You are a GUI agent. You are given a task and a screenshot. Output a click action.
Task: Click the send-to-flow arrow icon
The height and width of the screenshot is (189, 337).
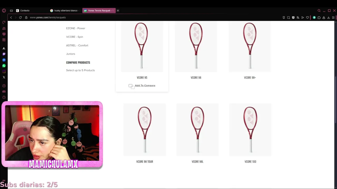tap(303, 18)
